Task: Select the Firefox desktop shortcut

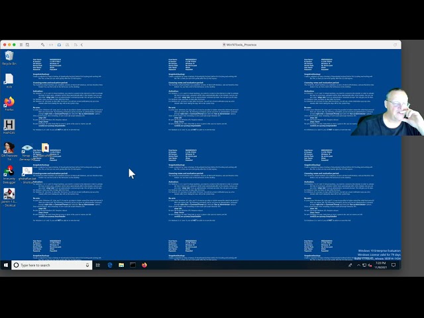Action: point(9,104)
